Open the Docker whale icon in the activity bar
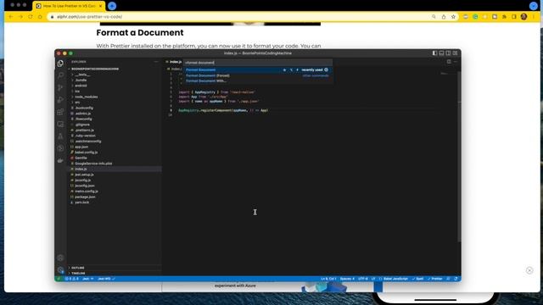The width and height of the screenshot is (543, 305). [x=60, y=160]
